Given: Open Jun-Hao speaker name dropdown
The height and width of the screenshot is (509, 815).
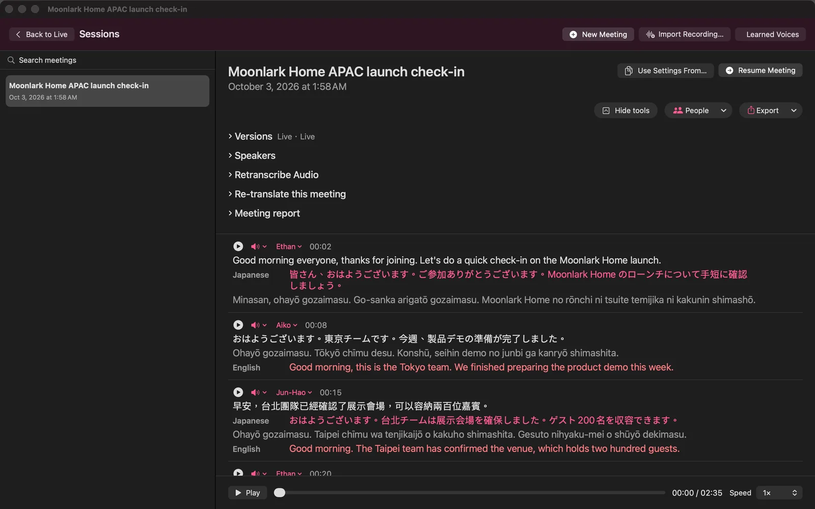Looking at the screenshot, I should point(294,392).
